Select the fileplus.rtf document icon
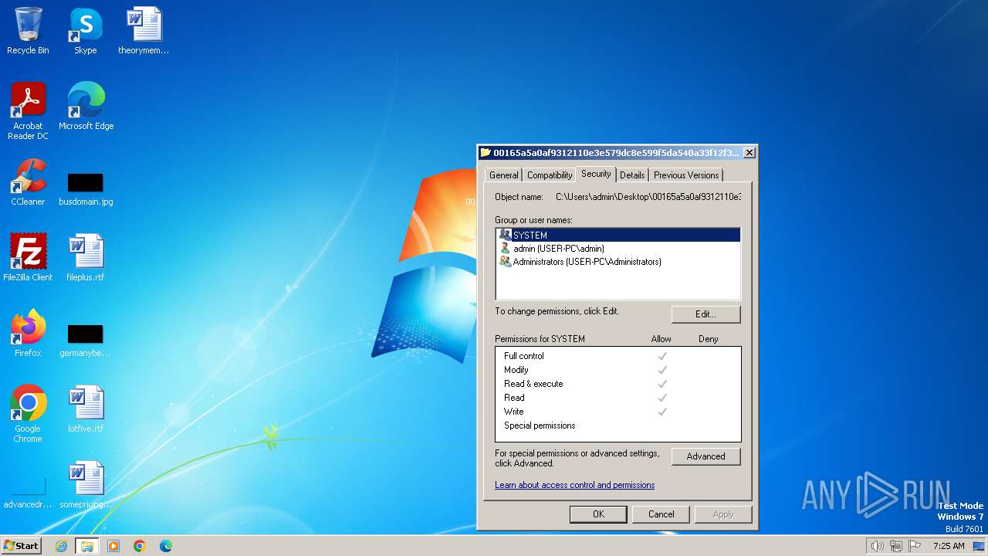The image size is (988, 556). (x=86, y=258)
